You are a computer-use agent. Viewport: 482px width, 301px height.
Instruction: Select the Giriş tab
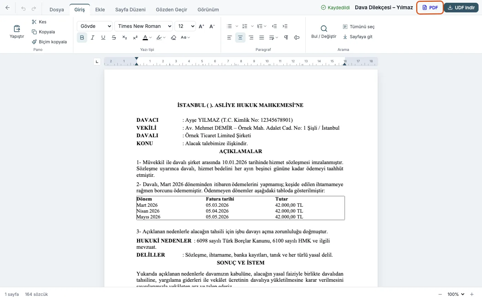[x=80, y=10]
